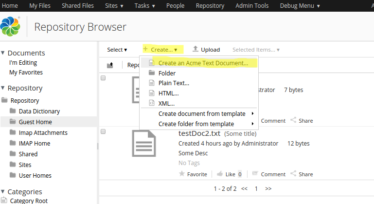Click the No Tags text of testDoc2.txt
Viewport: 374px width, 204px height.
pyautogui.click(x=189, y=163)
